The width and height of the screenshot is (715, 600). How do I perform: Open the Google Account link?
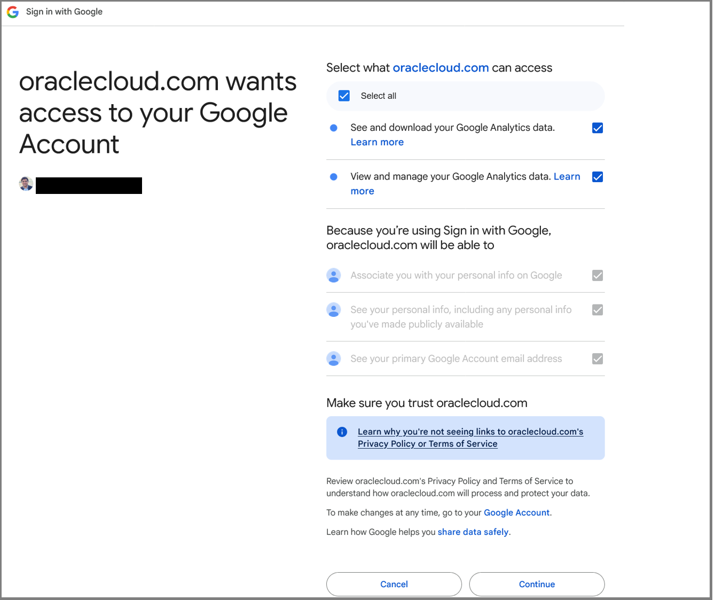516,512
